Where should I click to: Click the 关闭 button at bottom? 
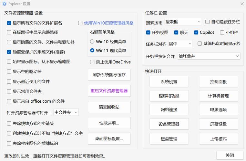[230, 155]
